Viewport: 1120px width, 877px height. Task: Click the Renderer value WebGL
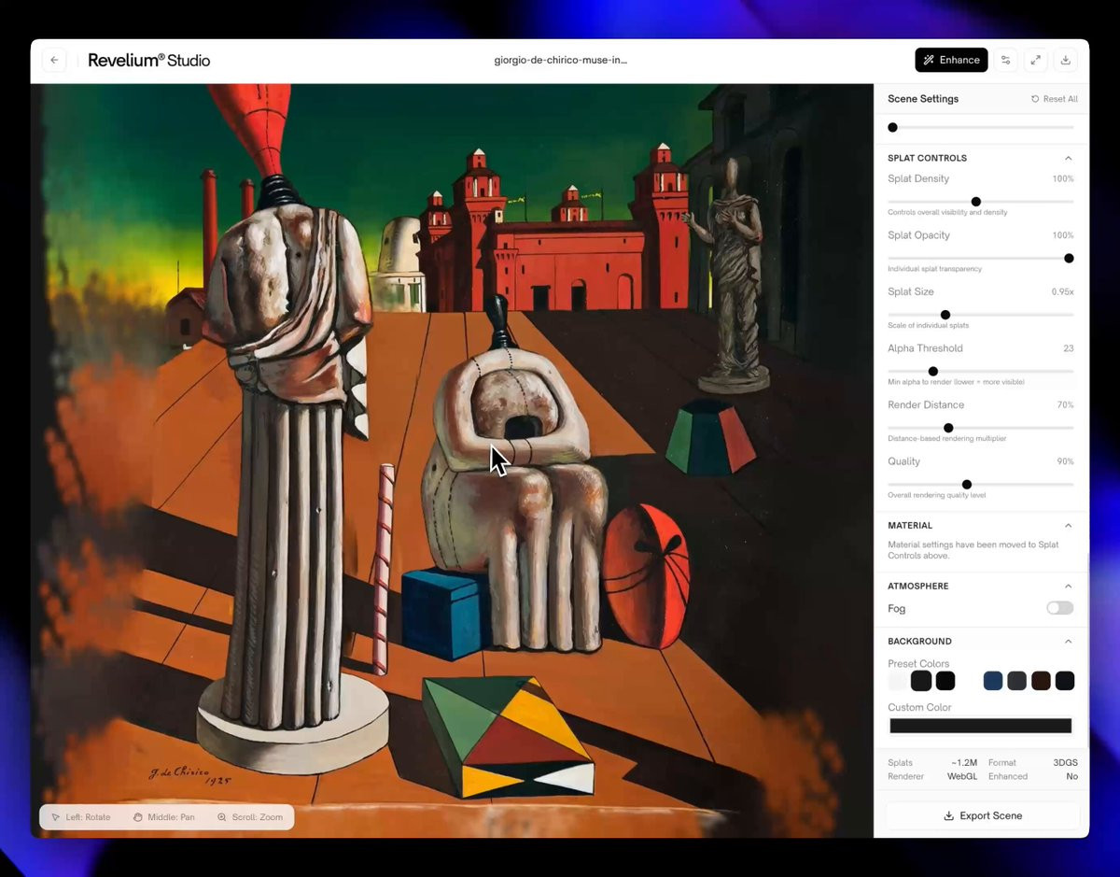[x=962, y=776]
